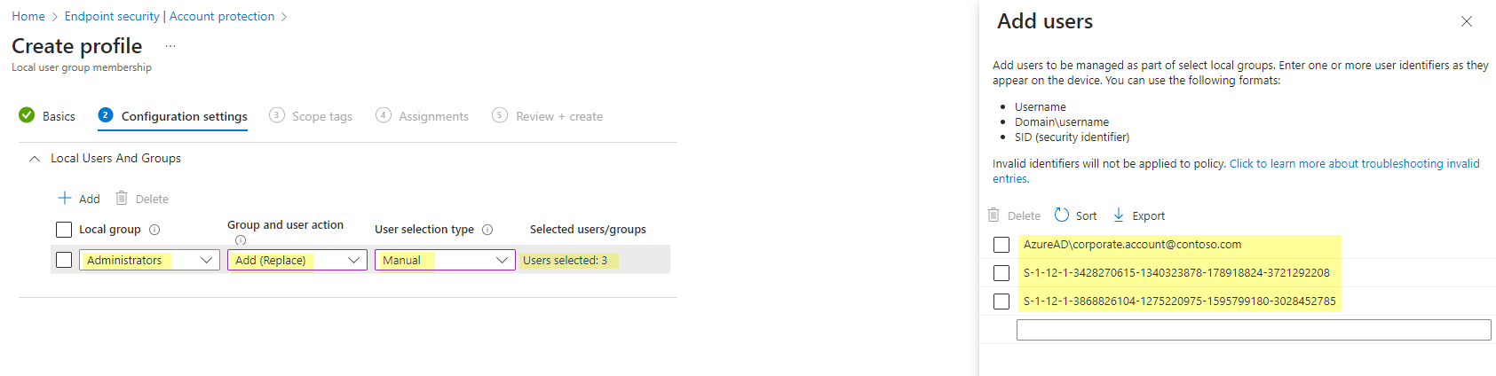The height and width of the screenshot is (376, 1496).
Task: Click the plus Add icon
Action: (x=64, y=198)
